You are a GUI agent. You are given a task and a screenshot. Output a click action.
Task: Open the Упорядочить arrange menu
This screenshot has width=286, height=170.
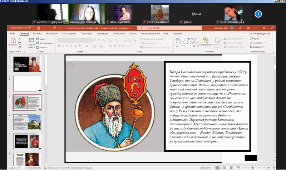206,43
